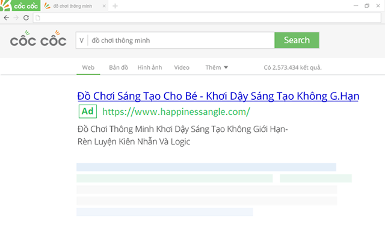Focus the browser address bar
Image resolution: width=385 pixels, height=249 pixels.
click(207, 17)
